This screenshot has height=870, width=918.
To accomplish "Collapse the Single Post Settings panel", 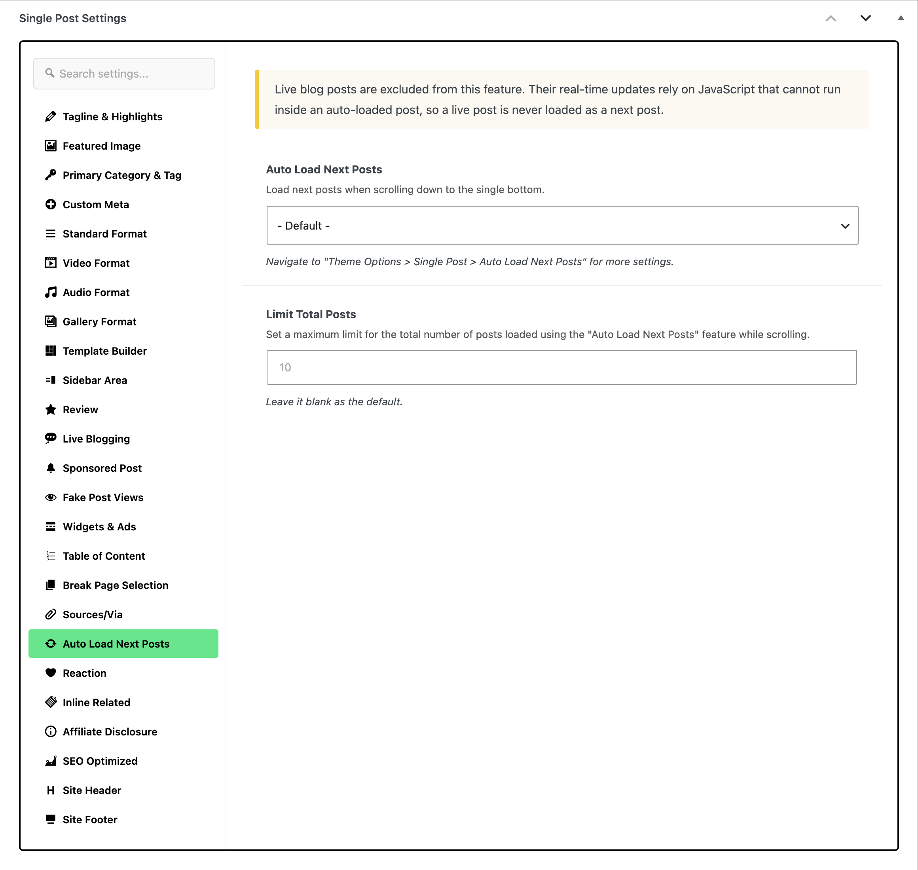I will (x=900, y=18).
